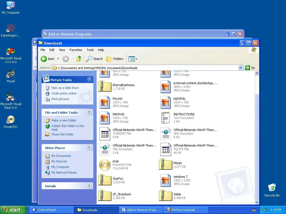Go to My Pictures in Other Places
The width and height of the screenshot is (286, 214).
tap(59, 161)
